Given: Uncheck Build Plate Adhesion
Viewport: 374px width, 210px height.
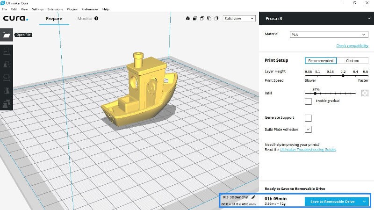Looking at the screenshot, I should 308,129.
